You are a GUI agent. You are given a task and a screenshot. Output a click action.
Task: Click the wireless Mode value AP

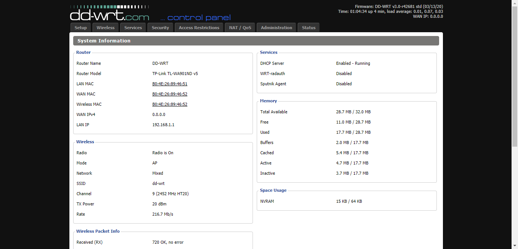[155, 163]
